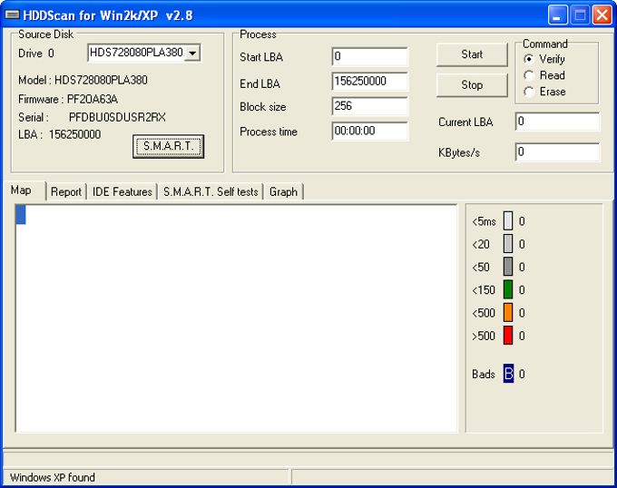Image resolution: width=617 pixels, height=488 pixels.
Task: Click the <20 legend color swatch
Action: click(x=508, y=244)
